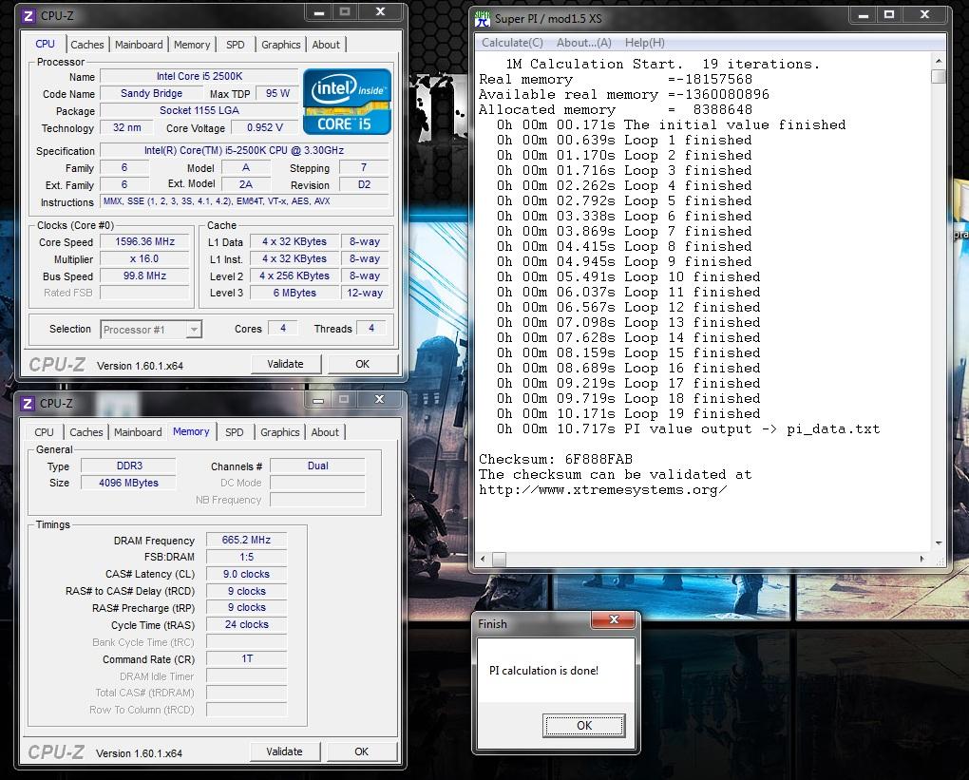This screenshot has width=969, height=780.
Task: Open the Calculate(C) menu in Super PI
Action: pos(512,43)
